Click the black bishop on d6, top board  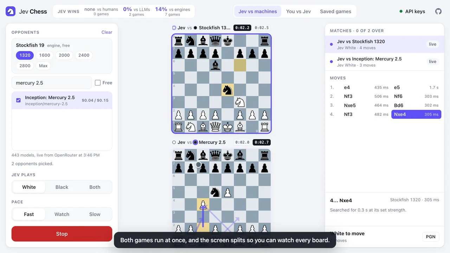pyautogui.click(x=215, y=65)
